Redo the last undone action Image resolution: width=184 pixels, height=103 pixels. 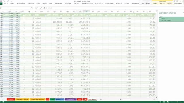pyautogui.click(x=8, y=1)
